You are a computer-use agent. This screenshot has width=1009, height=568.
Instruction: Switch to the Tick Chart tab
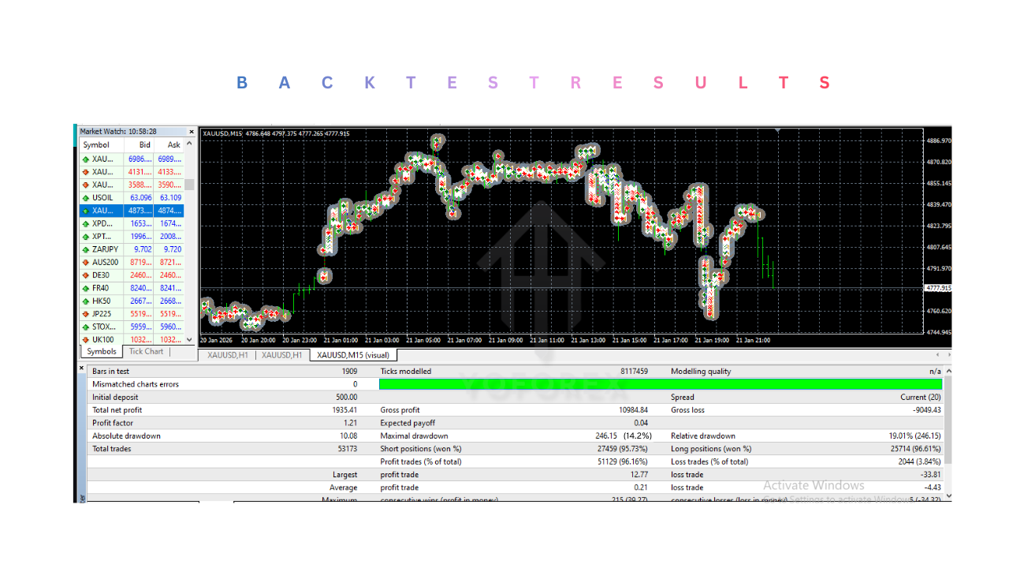[x=145, y=351]
